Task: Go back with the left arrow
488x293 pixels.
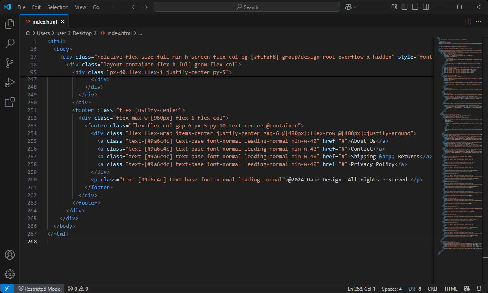Action: tap(135, 7)
